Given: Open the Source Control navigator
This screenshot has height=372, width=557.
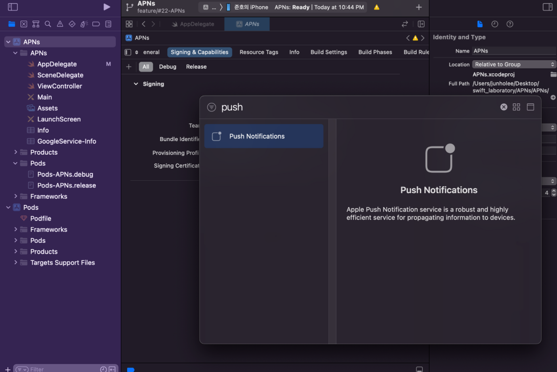Looking at the screenshot, I should (x=24, y=24).
